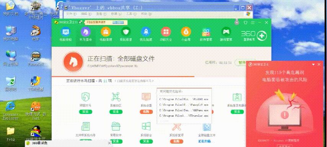The height and width of the screenshot is (147, 327).
Task: Click the TTraveler.exe path in danger list
Action: [184, 115]
